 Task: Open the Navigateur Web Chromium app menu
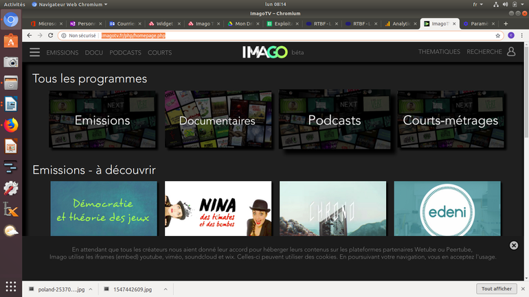tap(69, 4)
